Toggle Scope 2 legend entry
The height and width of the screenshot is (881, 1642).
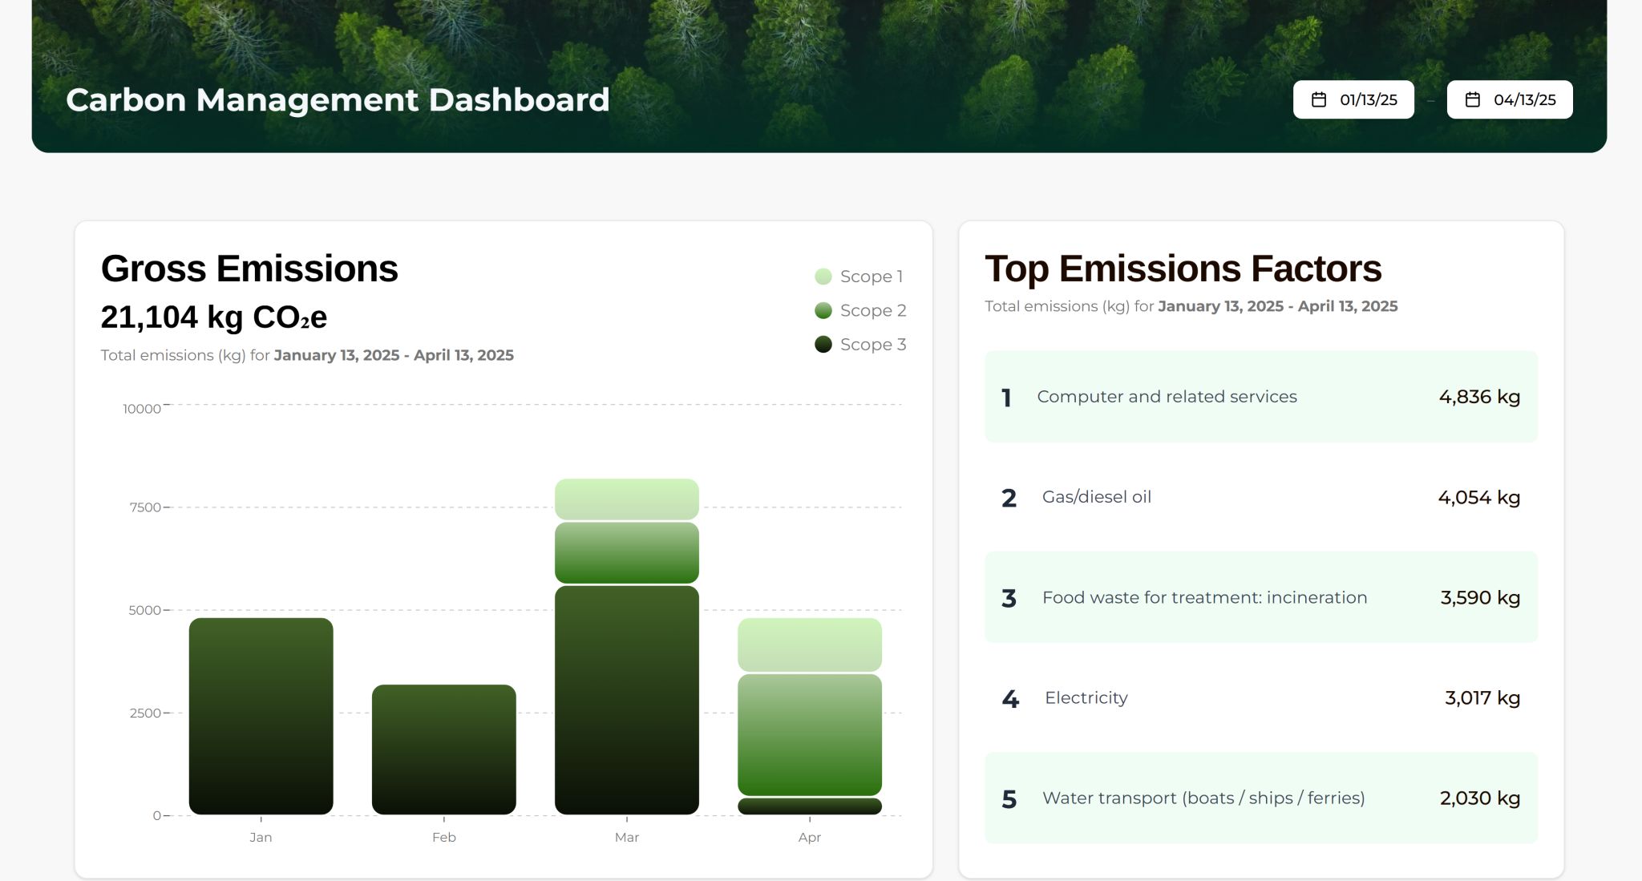coord(872,310)
